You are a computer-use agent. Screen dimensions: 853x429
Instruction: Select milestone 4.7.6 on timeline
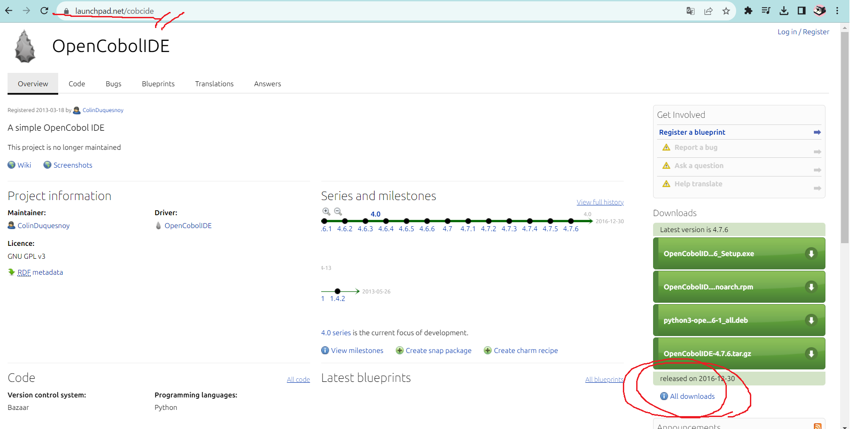571,229
